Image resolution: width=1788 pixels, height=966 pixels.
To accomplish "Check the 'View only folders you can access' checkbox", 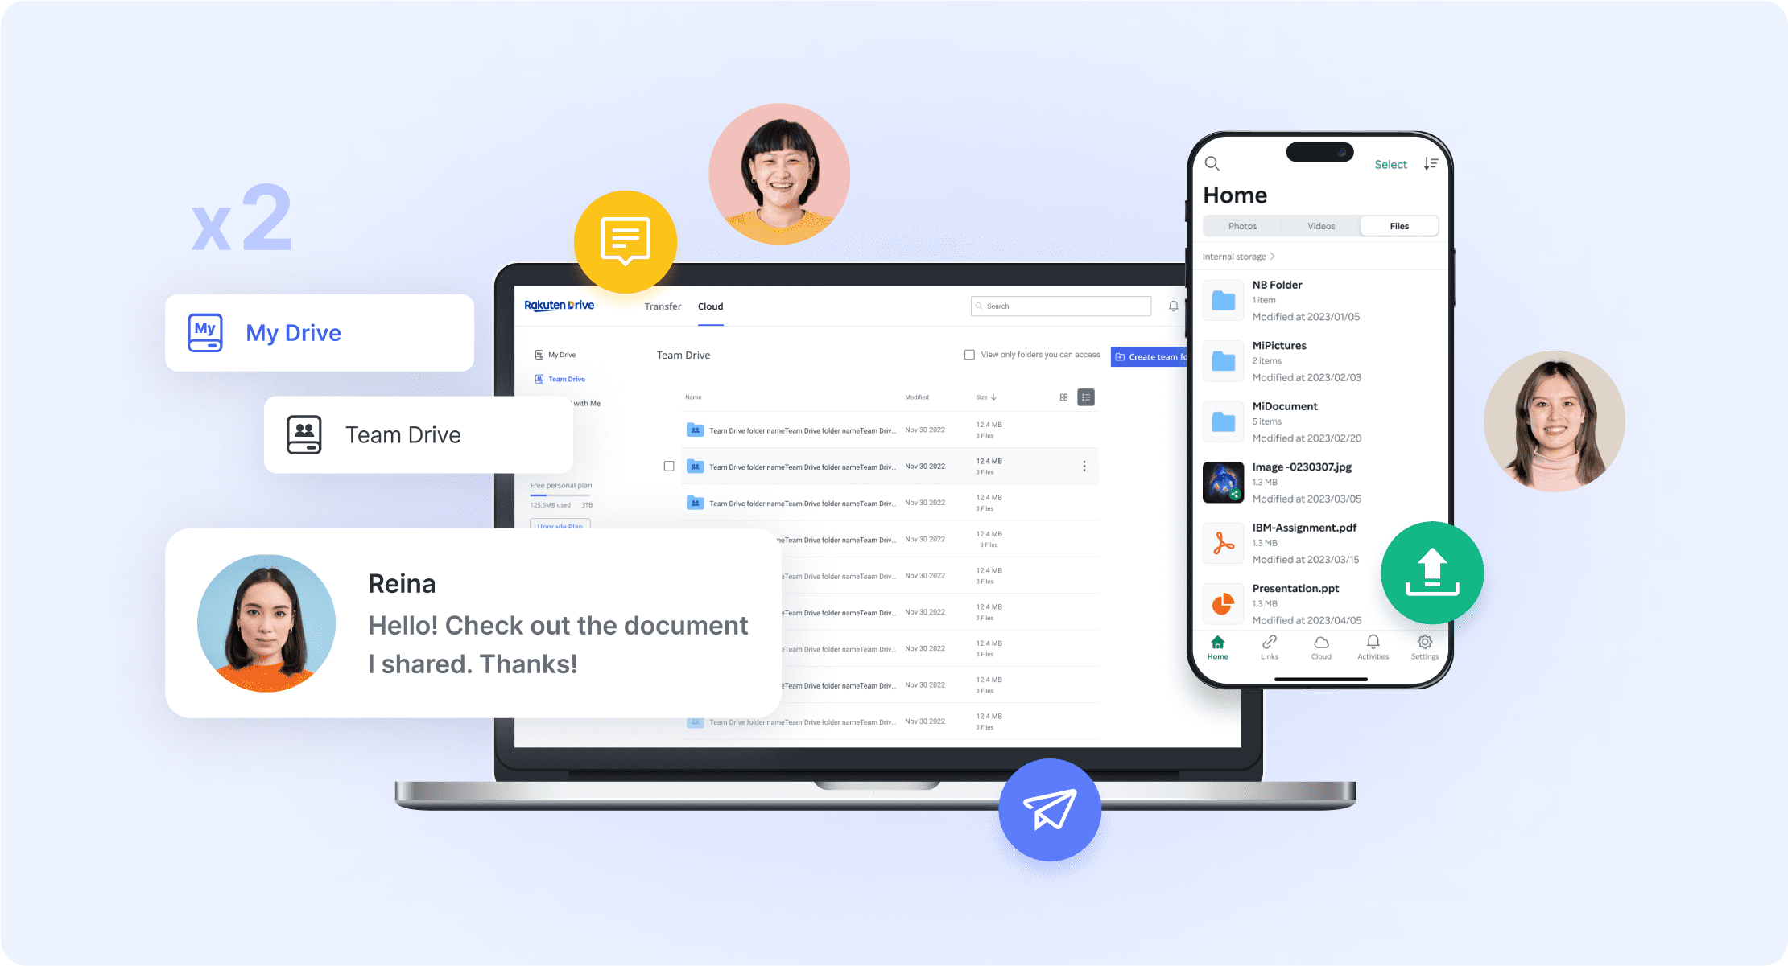I will (x=965, y=356).
